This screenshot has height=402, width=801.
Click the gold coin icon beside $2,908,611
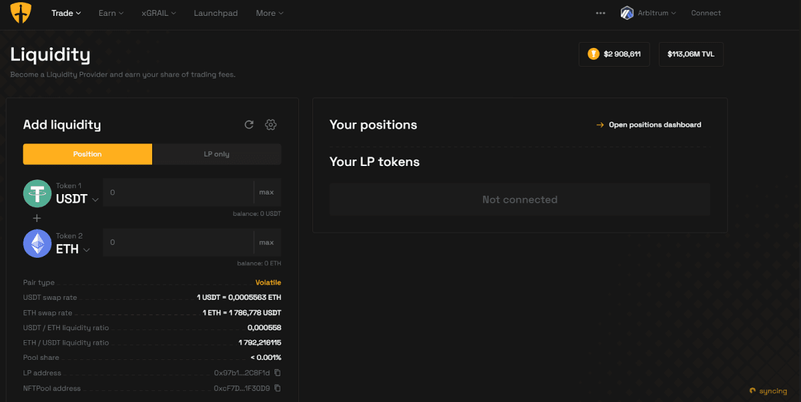593,54
